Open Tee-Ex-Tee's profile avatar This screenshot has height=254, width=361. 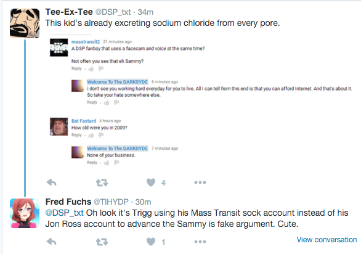point(25,23)
